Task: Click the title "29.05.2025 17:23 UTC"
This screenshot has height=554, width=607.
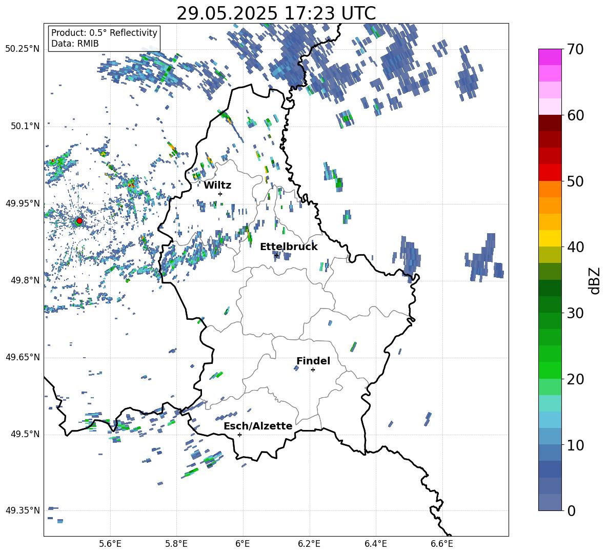Action: coord(276,13)
